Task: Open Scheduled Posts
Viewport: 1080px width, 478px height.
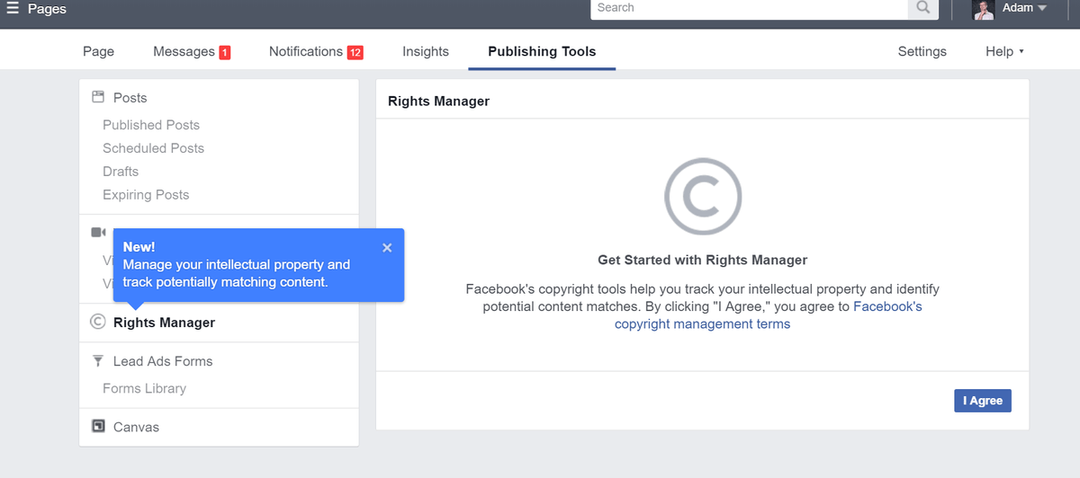Action: click(153, 148)
